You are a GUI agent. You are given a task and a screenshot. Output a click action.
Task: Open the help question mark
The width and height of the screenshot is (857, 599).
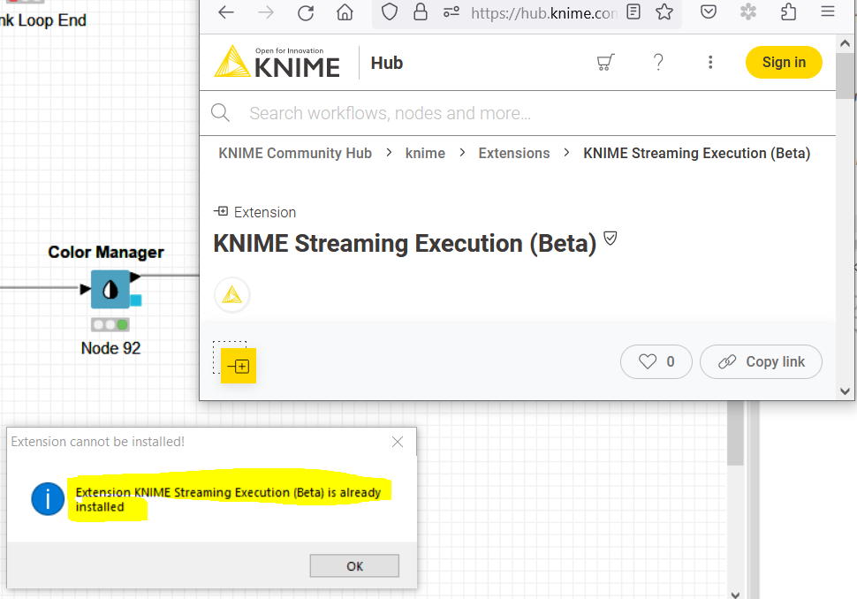coord(658,63)
